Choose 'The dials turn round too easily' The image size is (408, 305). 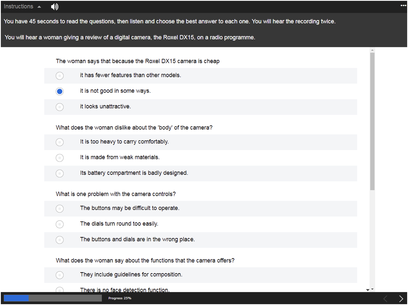60,224
